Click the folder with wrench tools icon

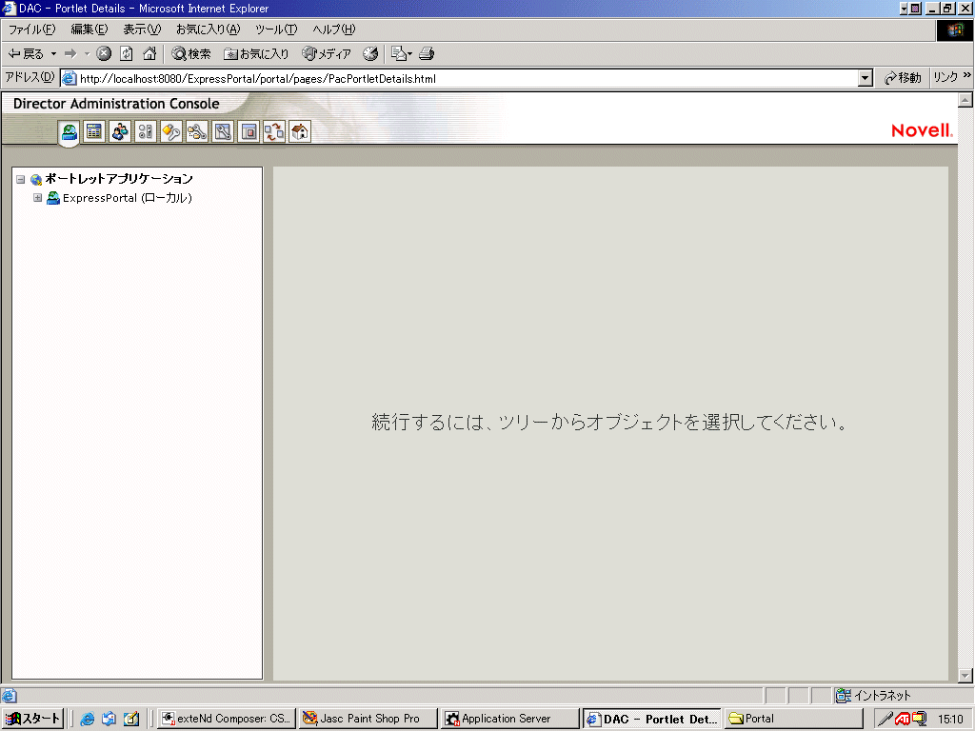pos(197,131)
